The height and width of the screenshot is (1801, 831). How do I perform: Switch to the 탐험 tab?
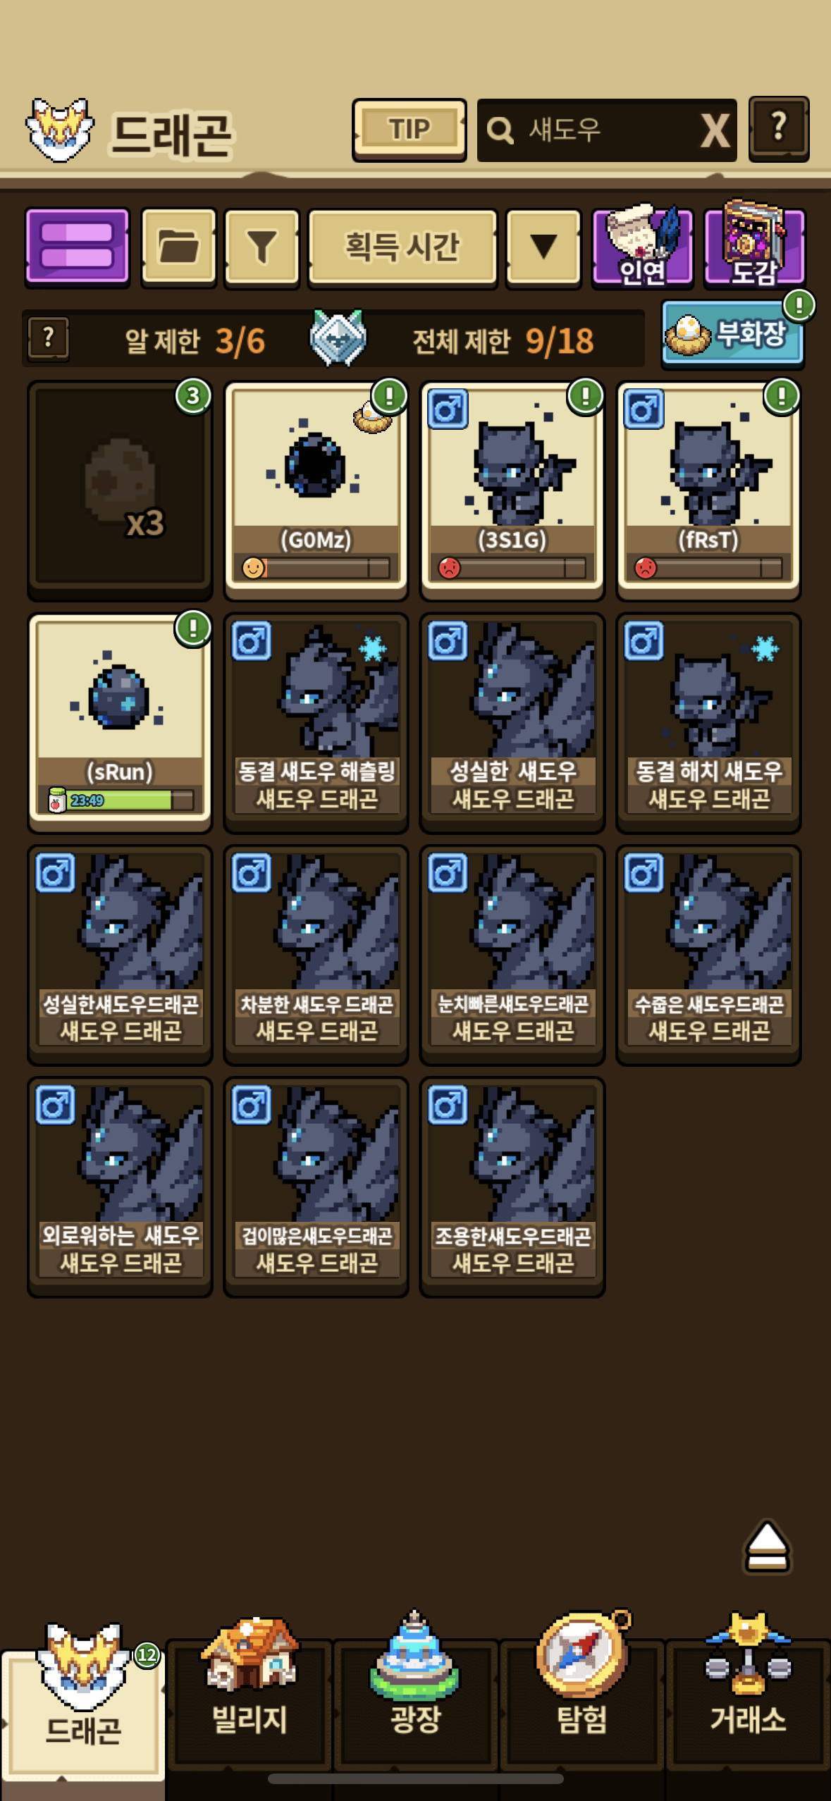click(582, 1705)
